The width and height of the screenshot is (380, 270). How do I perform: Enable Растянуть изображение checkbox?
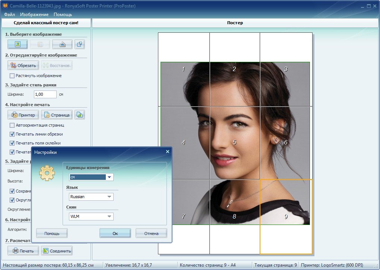coord(12,76)
